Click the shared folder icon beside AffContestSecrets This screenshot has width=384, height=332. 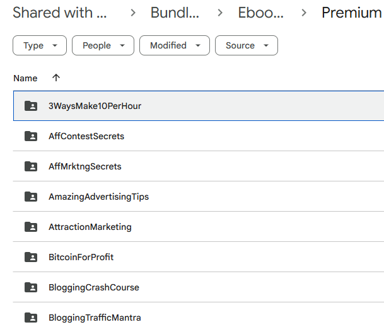point(30,136)
